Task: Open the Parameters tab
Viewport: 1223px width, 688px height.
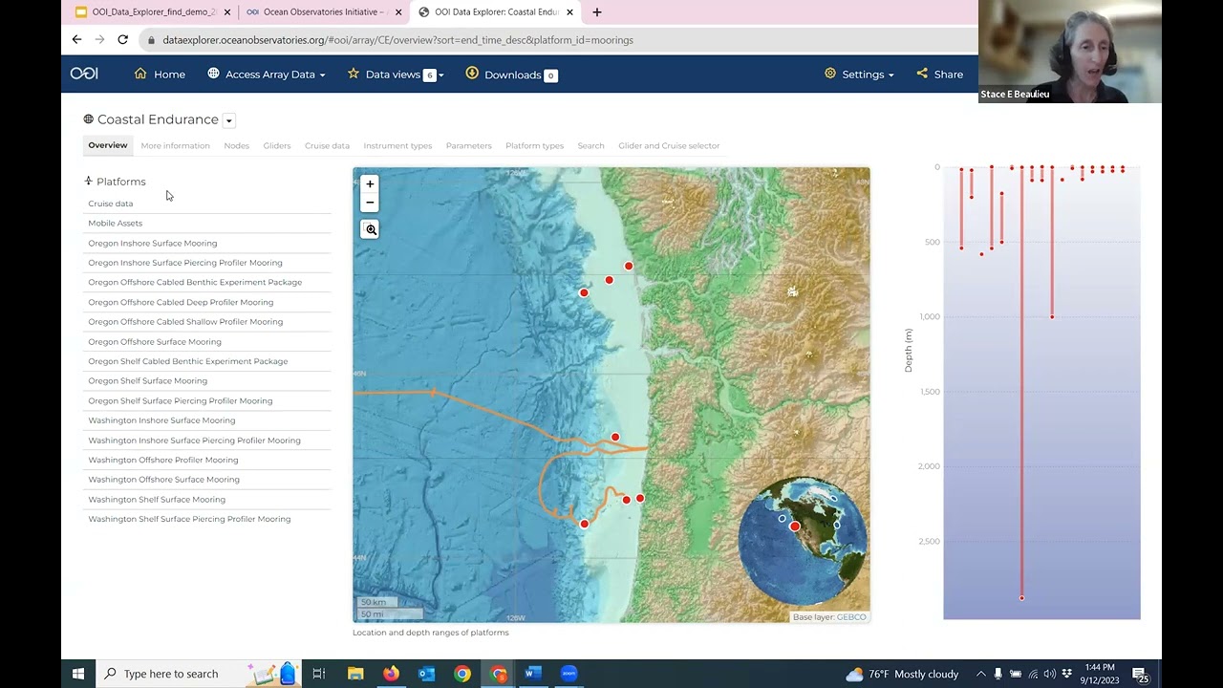Action: [x=468, y=145]
